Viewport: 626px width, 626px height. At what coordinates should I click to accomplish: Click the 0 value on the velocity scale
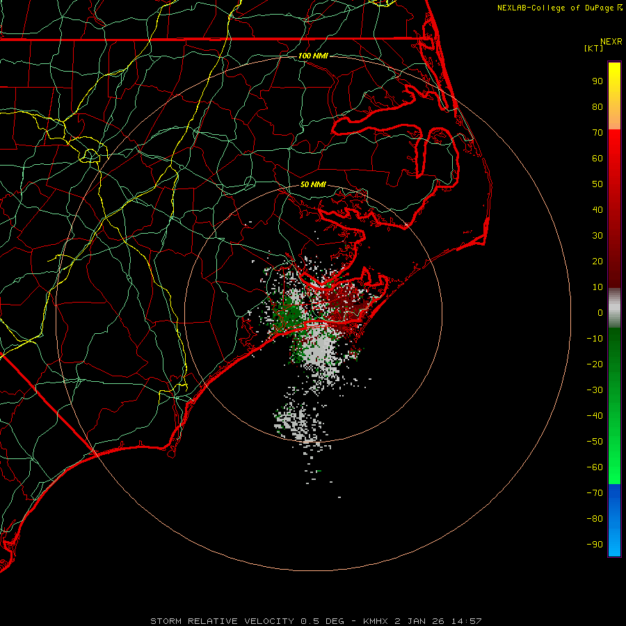tap(600, 313)
